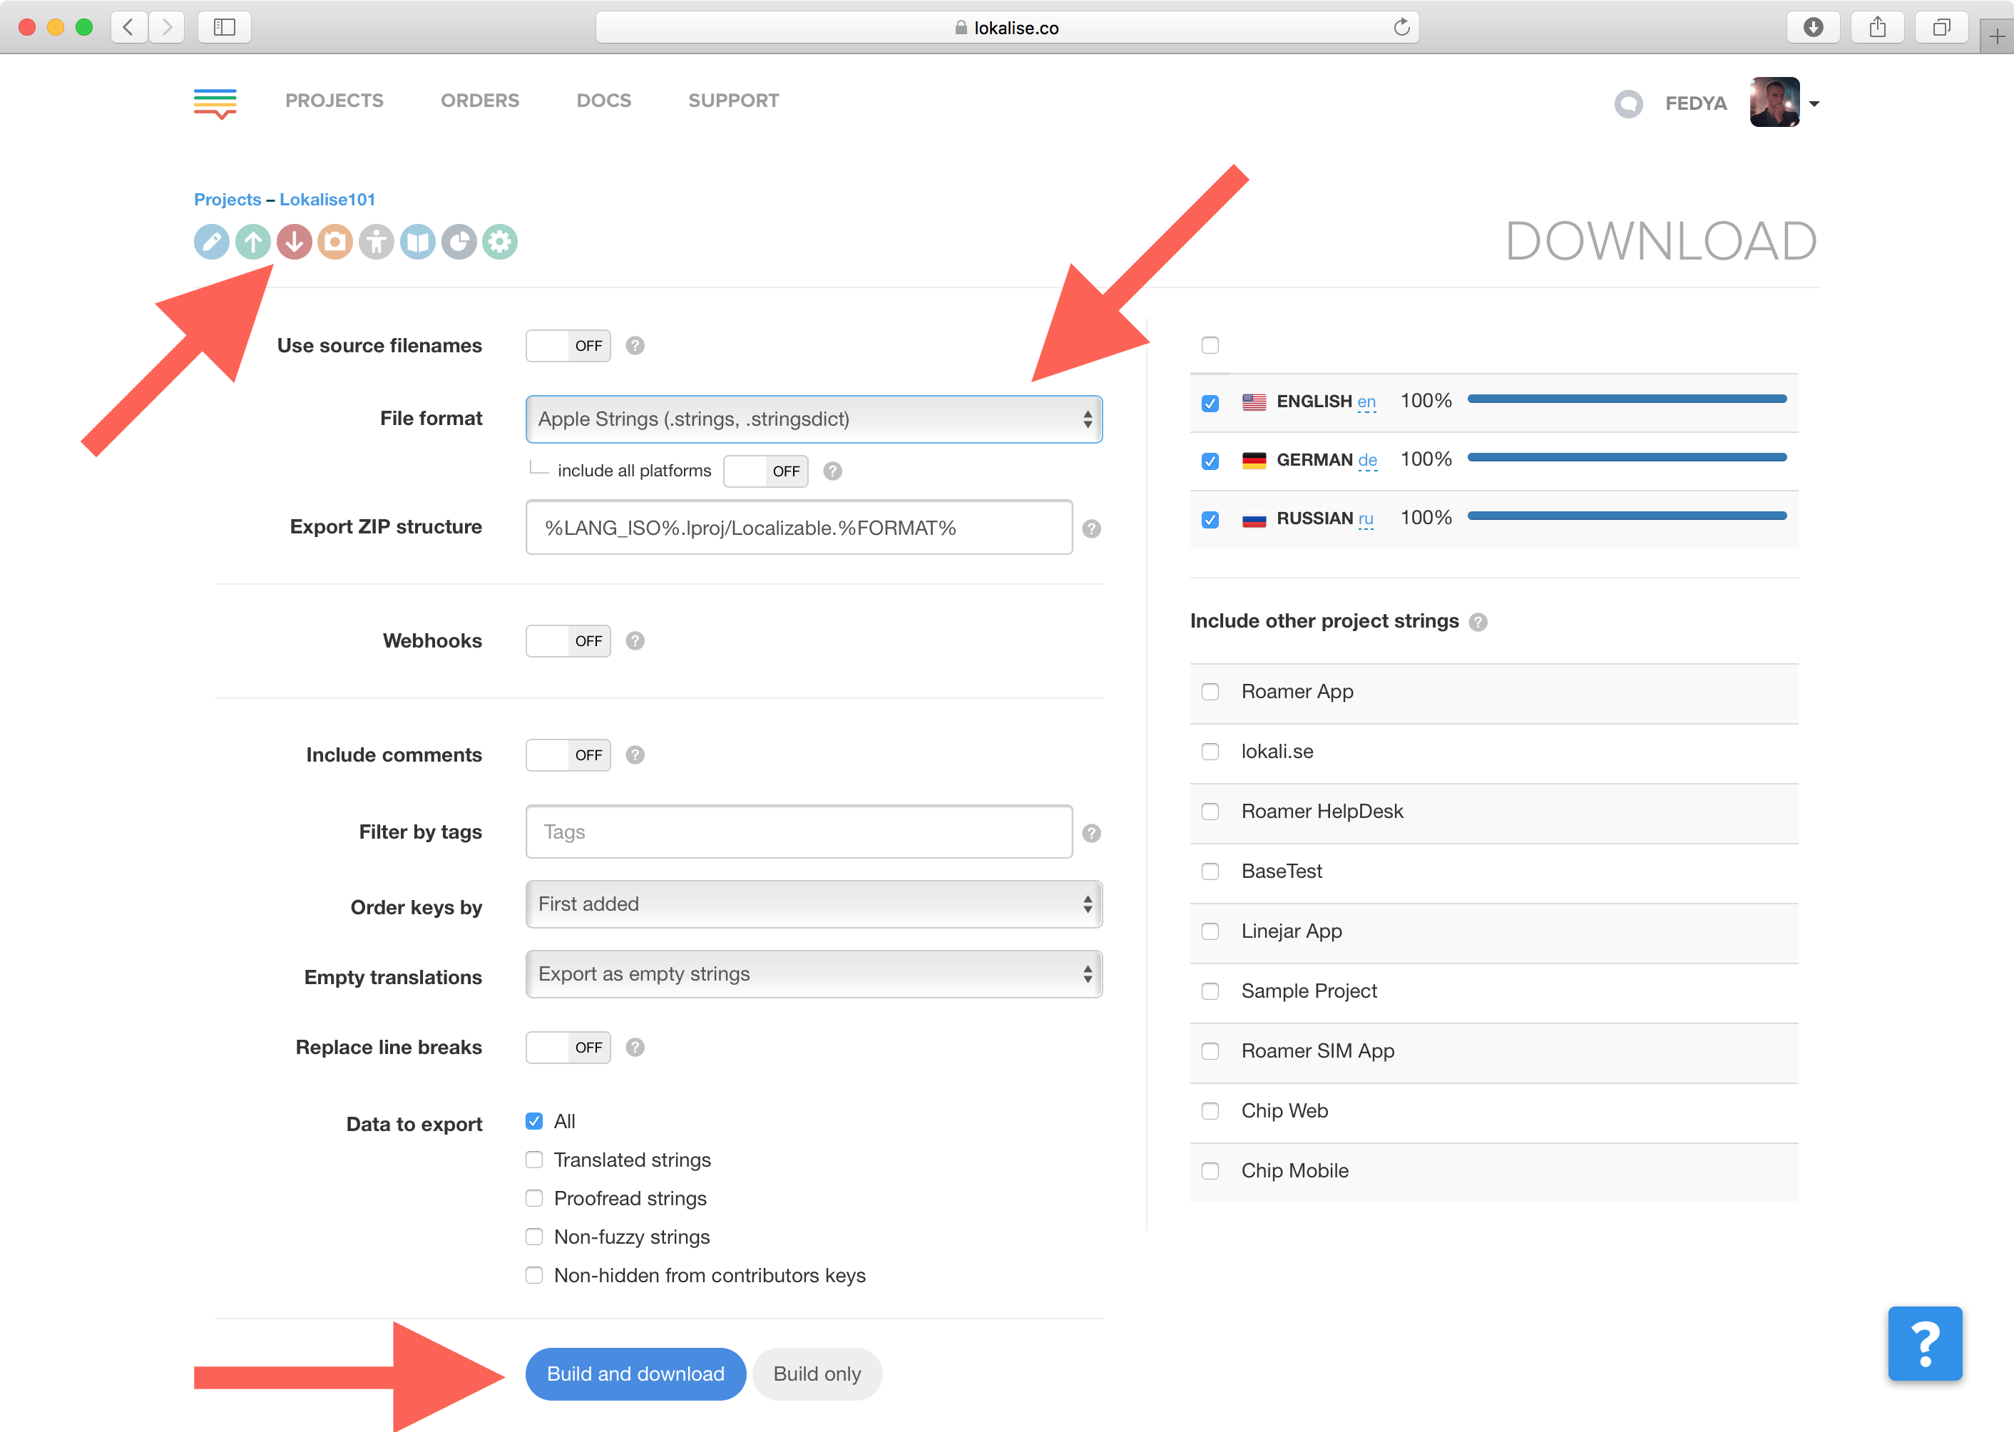Image resolution: width=2014 pixels, height=1432 pixels.
Task: Check Non-fuzzy strings option
Action: (x=533, y=1237)
